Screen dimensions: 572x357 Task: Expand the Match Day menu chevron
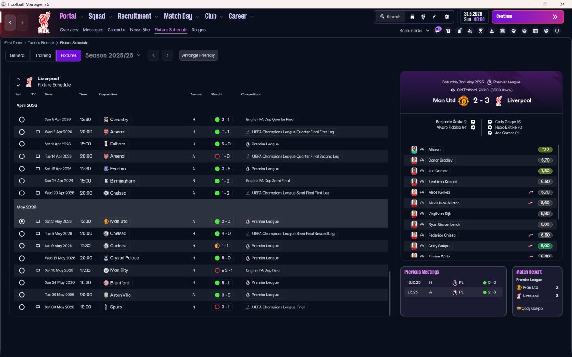click(x=197, y=17)
